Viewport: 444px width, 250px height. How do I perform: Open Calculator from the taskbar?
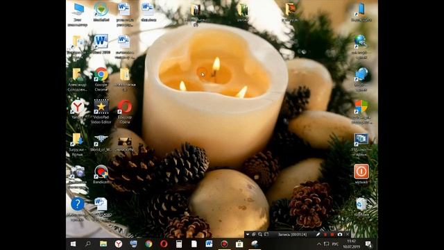(179, 244)
